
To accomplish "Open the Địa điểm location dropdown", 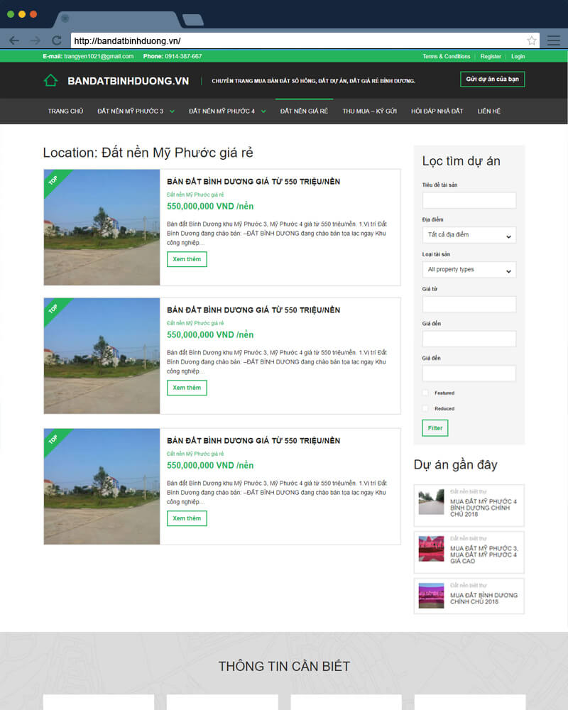I will (469, 235).
